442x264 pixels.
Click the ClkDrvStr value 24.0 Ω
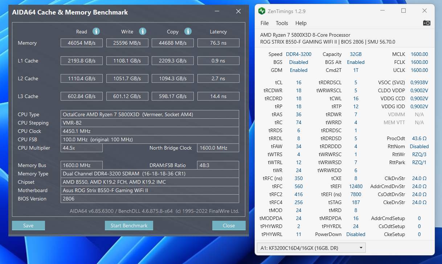(419, 178)
